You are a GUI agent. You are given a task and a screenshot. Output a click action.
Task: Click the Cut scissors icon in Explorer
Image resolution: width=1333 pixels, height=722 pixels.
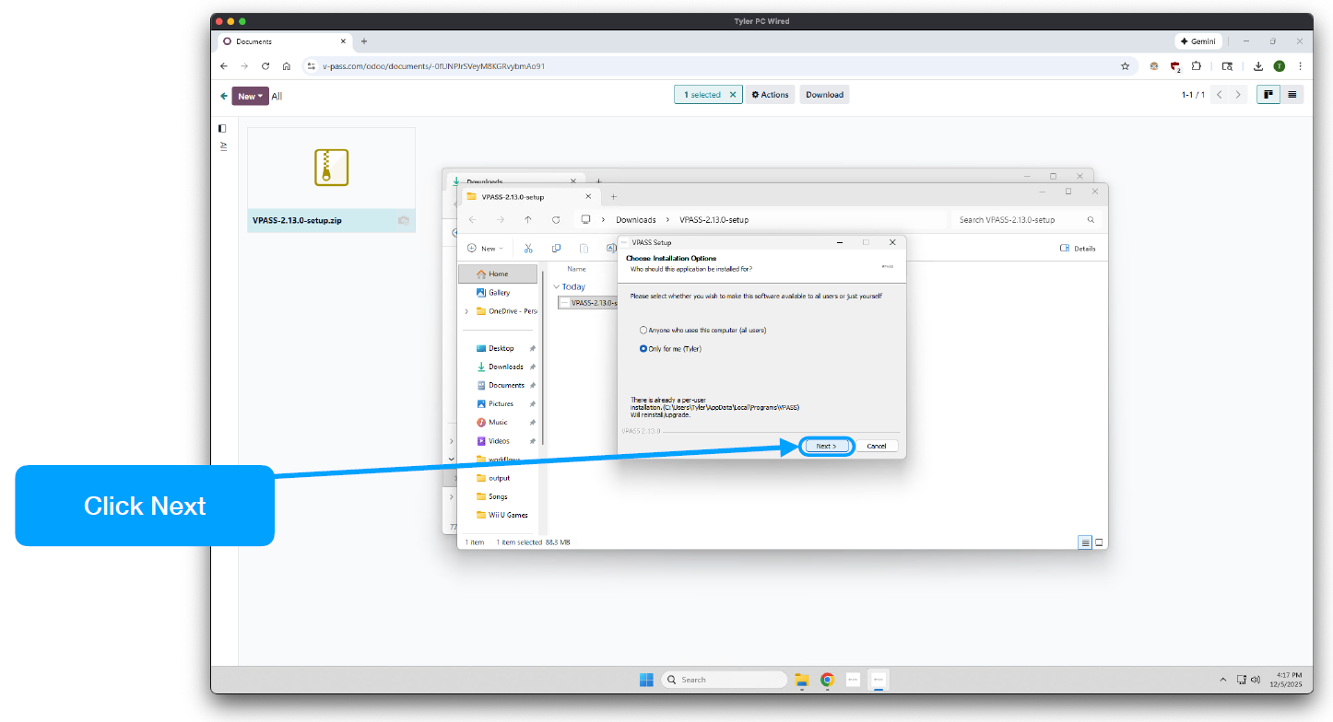pos(528,248)
